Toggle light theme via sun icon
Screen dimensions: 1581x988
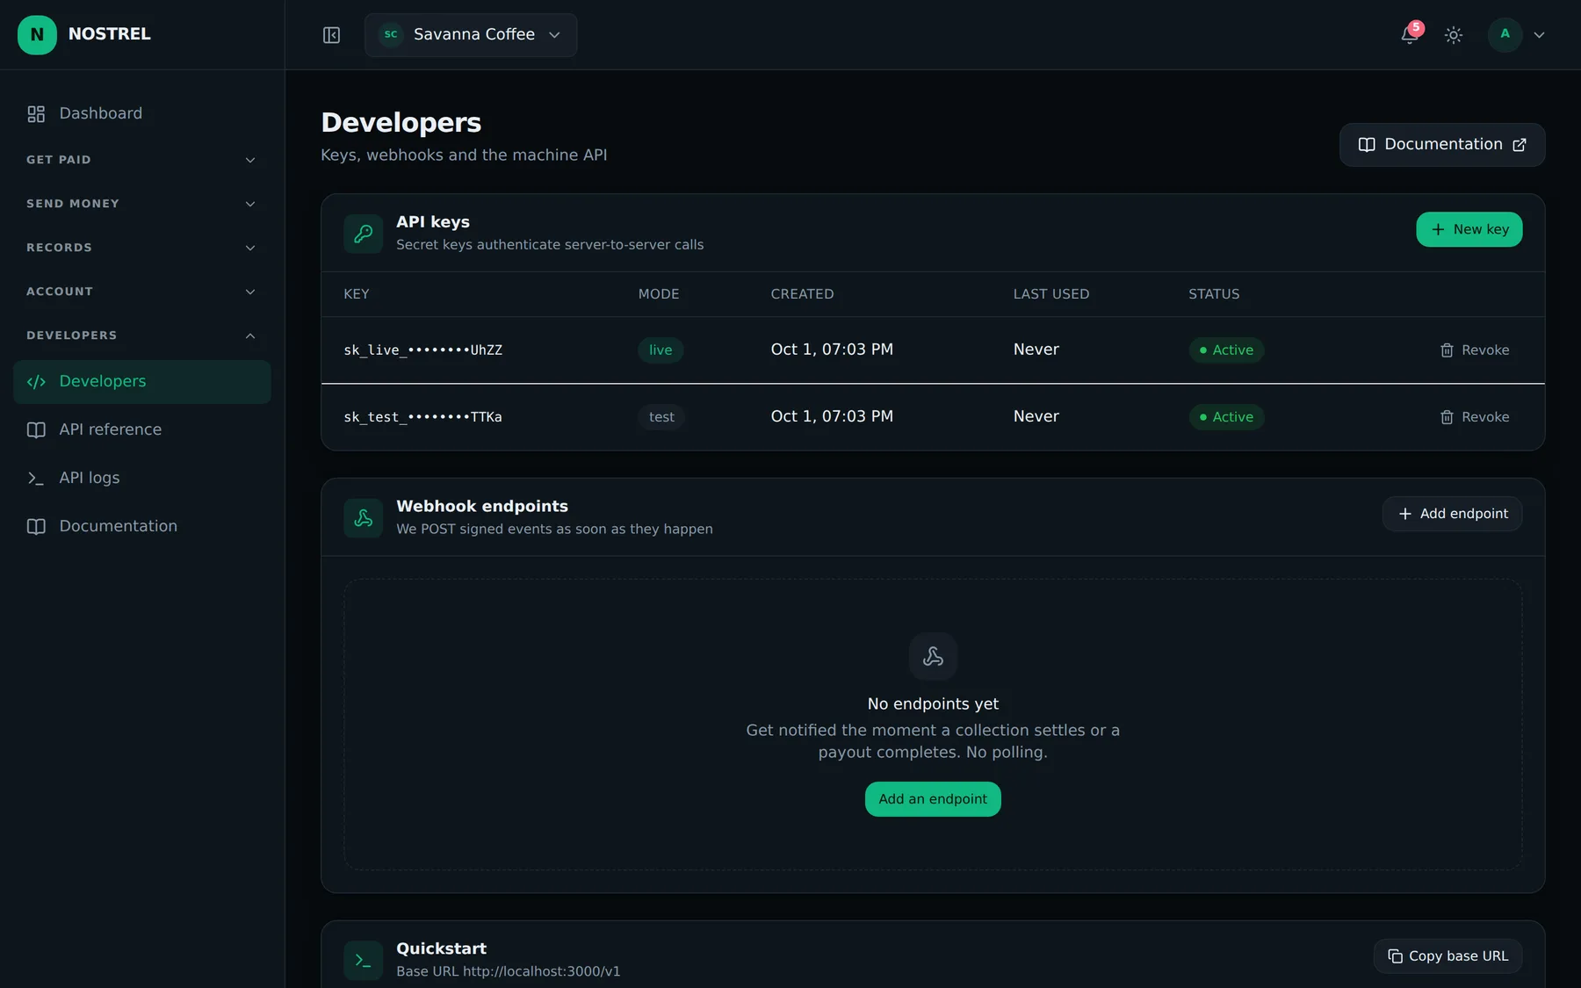pos(1454,35)
